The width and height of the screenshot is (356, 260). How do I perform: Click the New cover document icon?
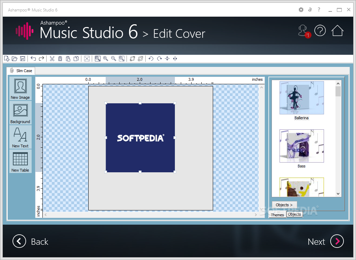point(7,59)
